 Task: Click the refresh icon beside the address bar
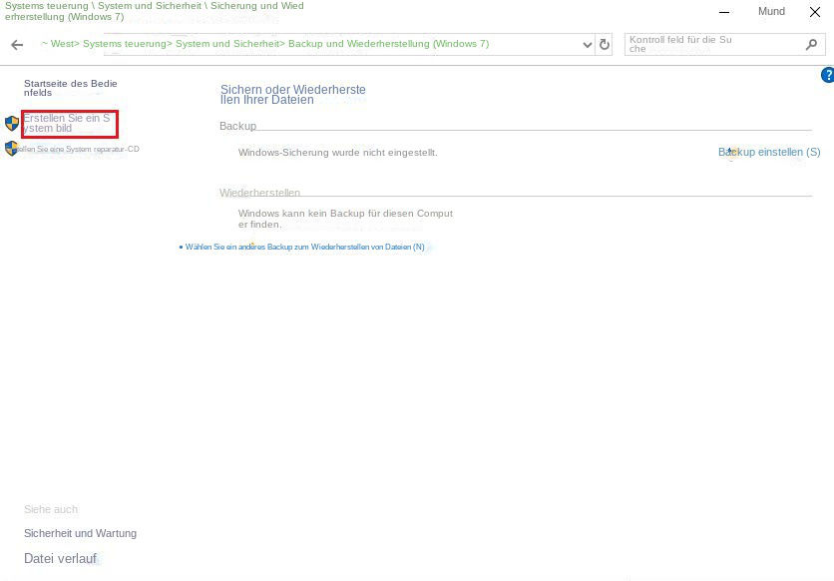coord(604,45)
